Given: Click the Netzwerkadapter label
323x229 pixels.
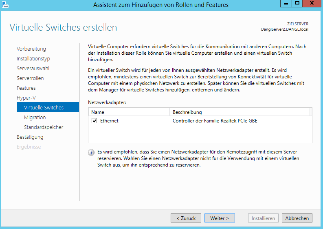Looking at the screenshot, I should pyautogui.click(x=107, y=102).
